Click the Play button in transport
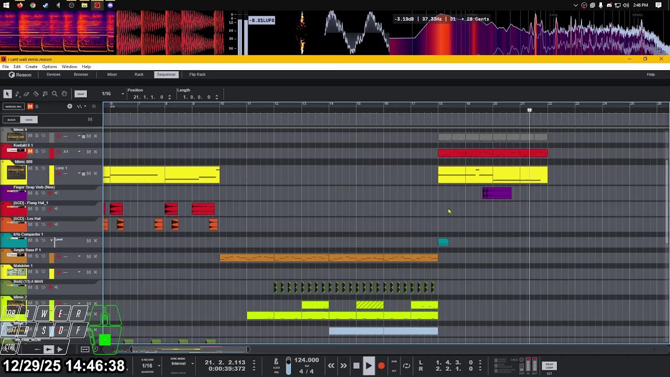The width and height of the screenshot is (670, 377). (368, 366)
